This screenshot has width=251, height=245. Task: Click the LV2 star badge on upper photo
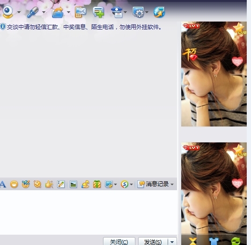(x=239, y=29)
